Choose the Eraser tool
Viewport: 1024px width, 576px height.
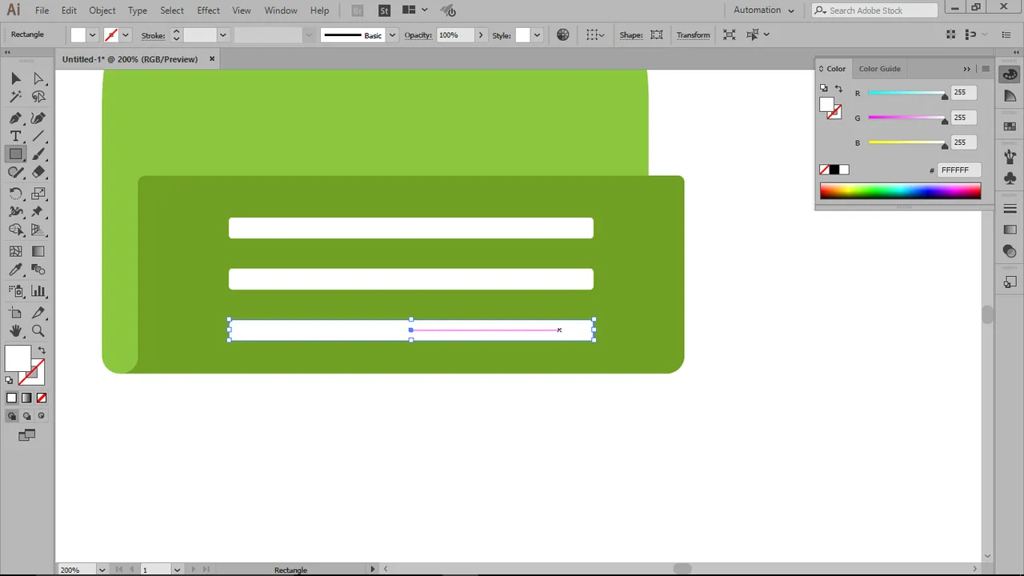pos(38,173)
